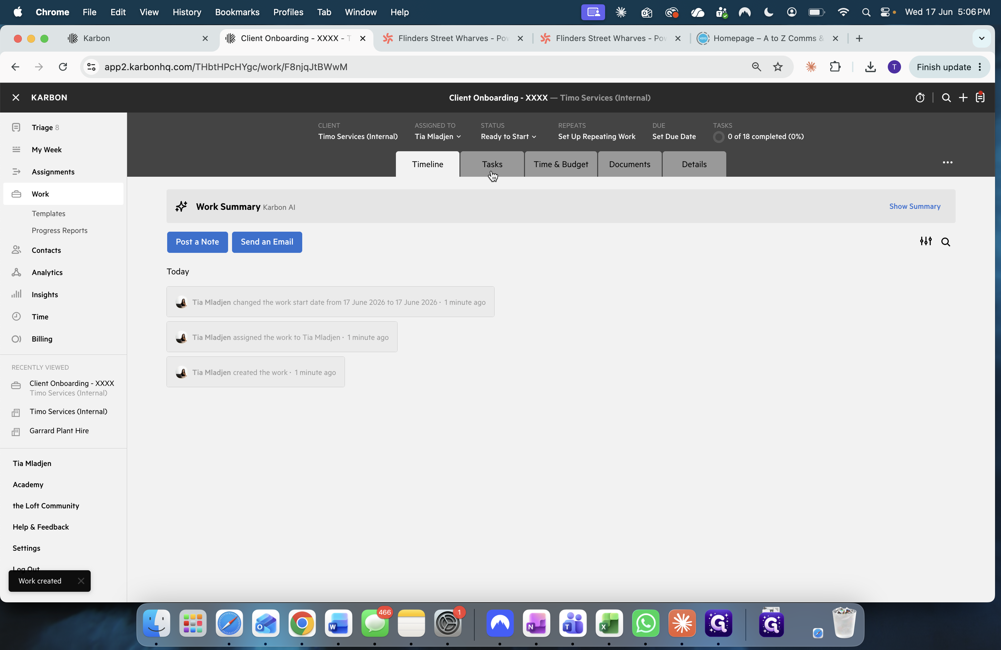Open the Details tab
The width and height of the screenshot is (1001, 650).
(694, 164)
